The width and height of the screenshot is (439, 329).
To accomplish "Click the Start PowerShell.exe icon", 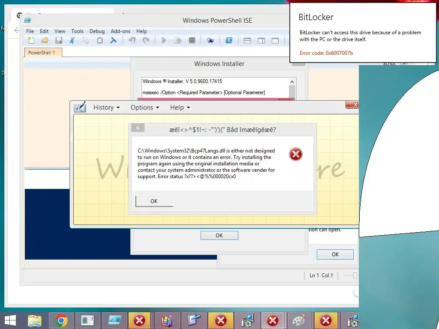I will (x=229, y=41).
